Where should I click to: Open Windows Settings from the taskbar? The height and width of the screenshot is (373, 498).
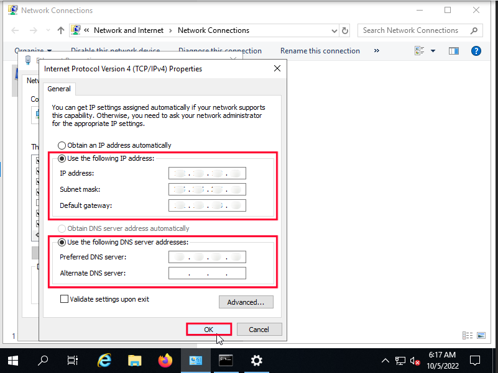pos(256,360)
